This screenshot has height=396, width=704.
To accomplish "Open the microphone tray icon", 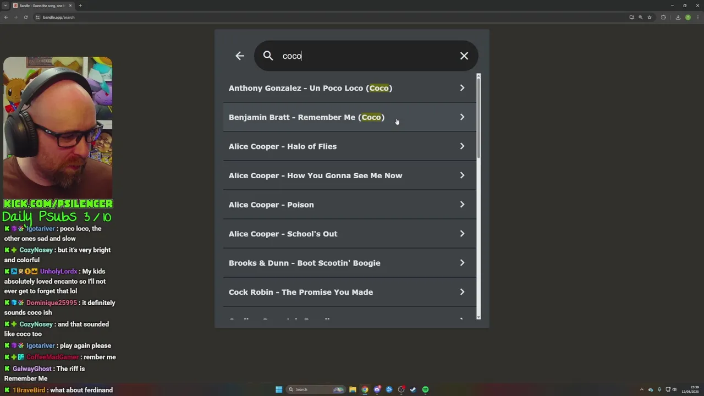I will coord(659,389).
